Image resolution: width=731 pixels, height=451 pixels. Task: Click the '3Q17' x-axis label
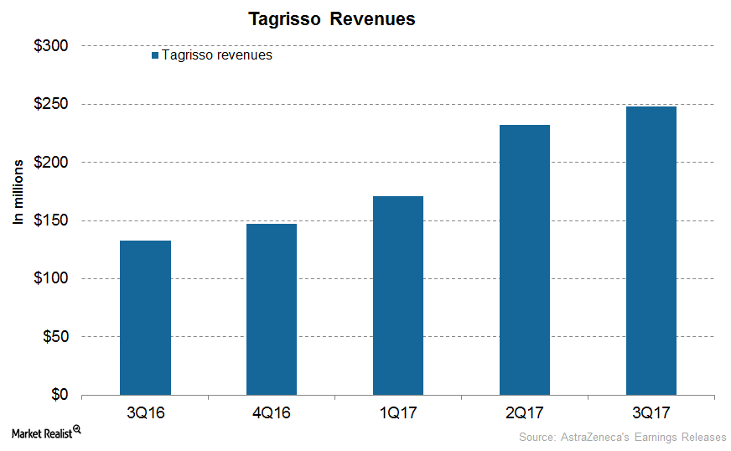pyautogui.click(x=651, y=412)
